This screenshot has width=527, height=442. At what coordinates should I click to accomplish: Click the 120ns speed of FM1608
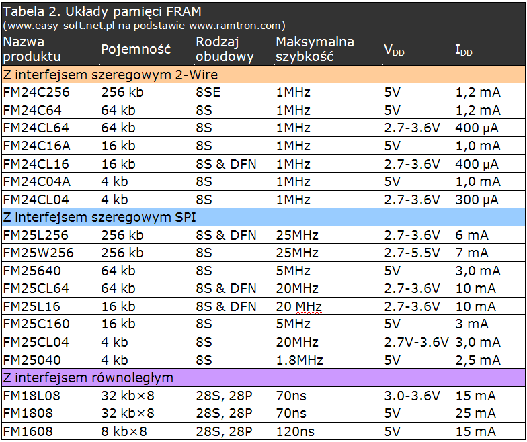(328, 431)
